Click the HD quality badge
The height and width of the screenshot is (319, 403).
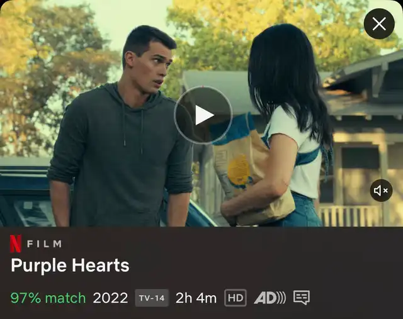click(236, 298)
